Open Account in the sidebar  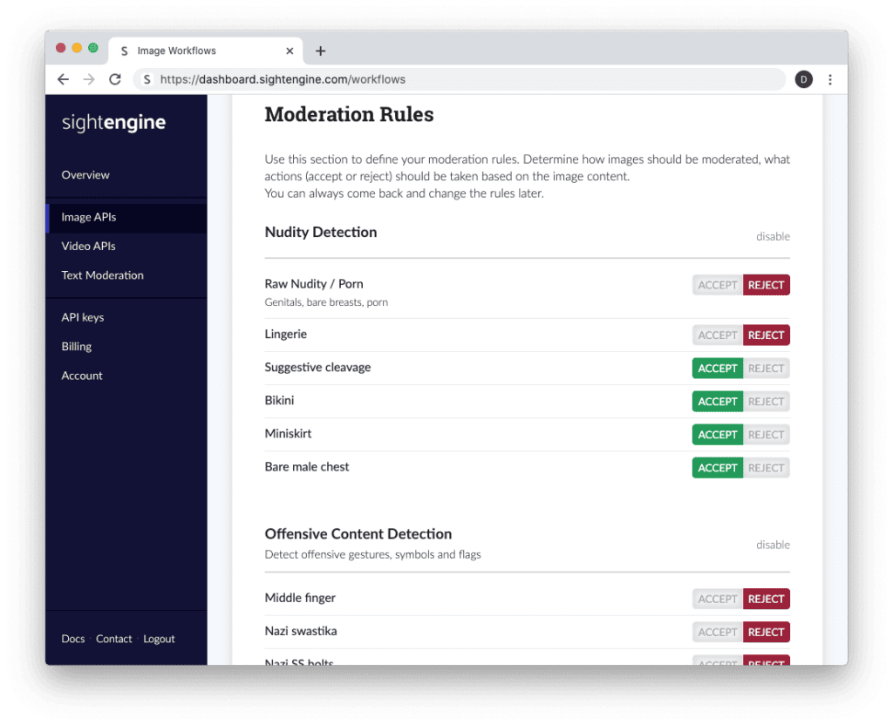82,376
